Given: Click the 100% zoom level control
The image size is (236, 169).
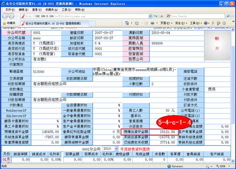Looking at the screenshot, I should click(x=223, y=166).
